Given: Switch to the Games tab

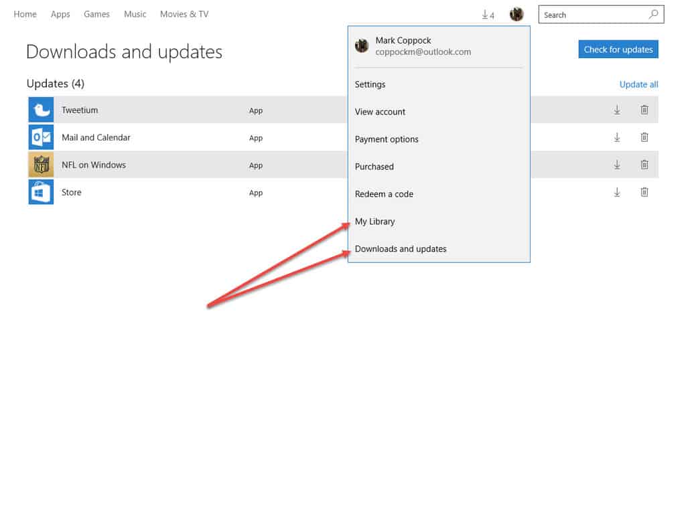Looking at the screenshot, I should pyautogui.click(x=96, y=14).
